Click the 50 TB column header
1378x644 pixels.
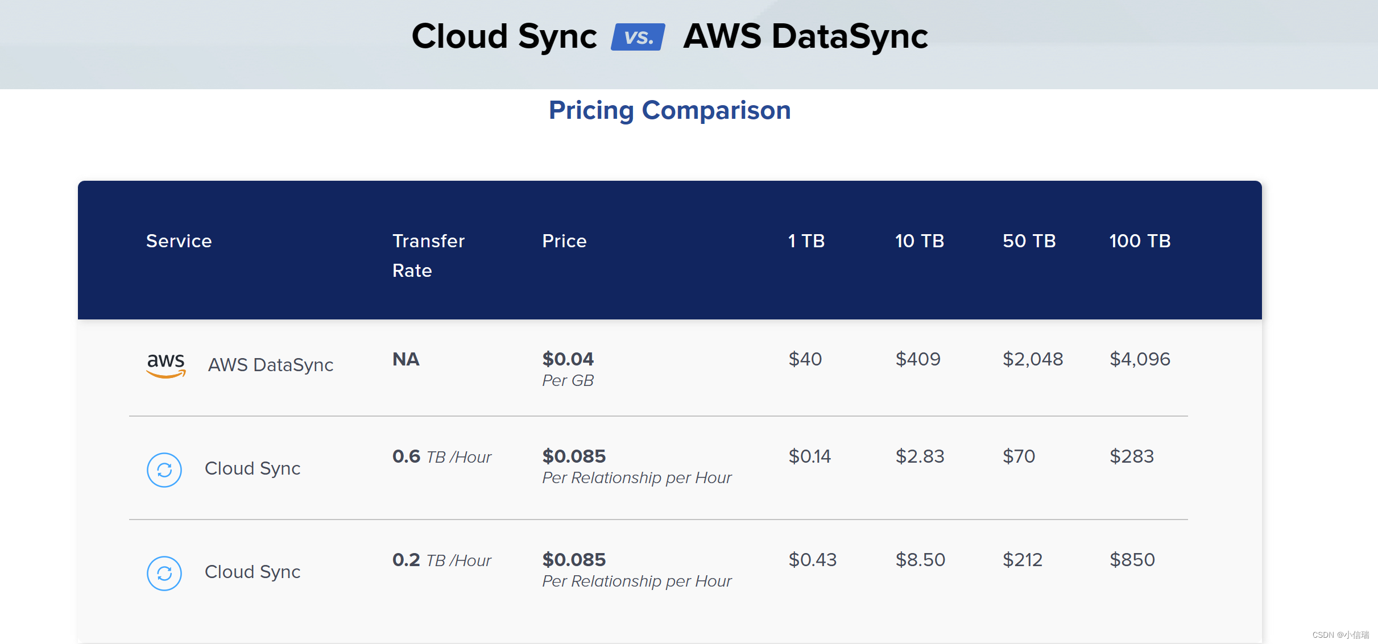click(1029, 241)
